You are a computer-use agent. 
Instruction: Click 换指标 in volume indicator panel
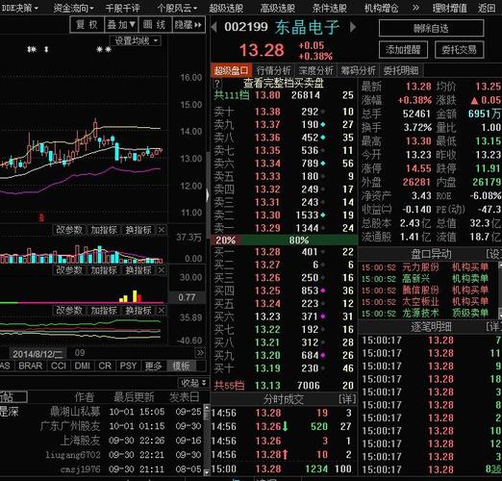click(138, 230)
